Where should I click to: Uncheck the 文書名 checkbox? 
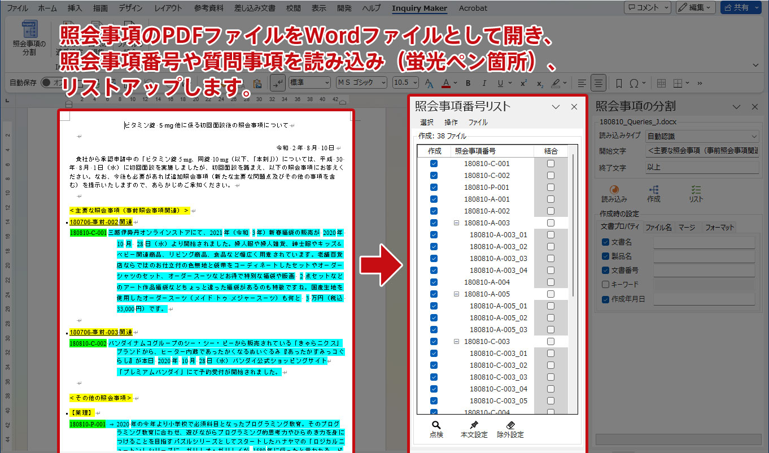[x=605, y=242]
